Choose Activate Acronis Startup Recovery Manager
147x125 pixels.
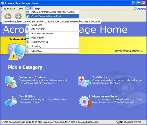52,12
